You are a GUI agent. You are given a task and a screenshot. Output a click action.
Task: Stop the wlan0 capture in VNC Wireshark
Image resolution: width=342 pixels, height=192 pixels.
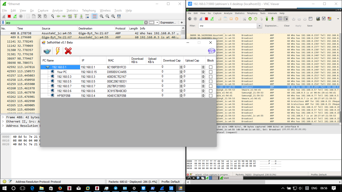pyautogui.click(x=207, y=19)
